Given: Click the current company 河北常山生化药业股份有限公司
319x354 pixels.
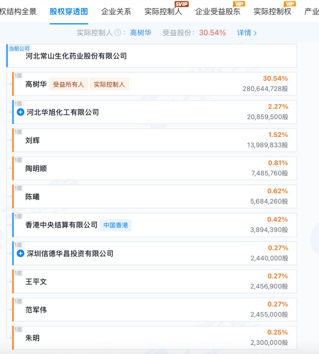Looking at the screenshot, I should [76, 56].
